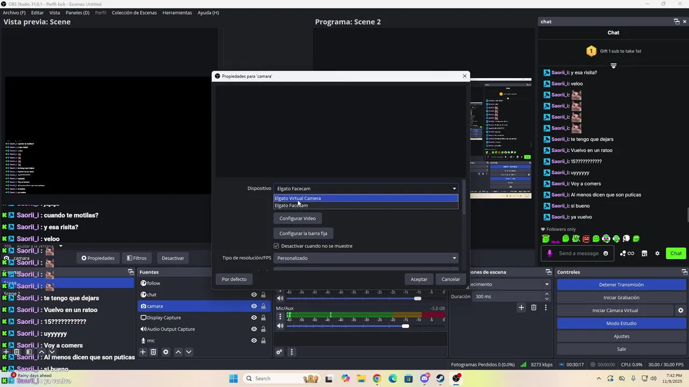Reset settings with Por defecto button
Image resolution: width=689 pixels, height=387 pixels.
pos(234,279)
